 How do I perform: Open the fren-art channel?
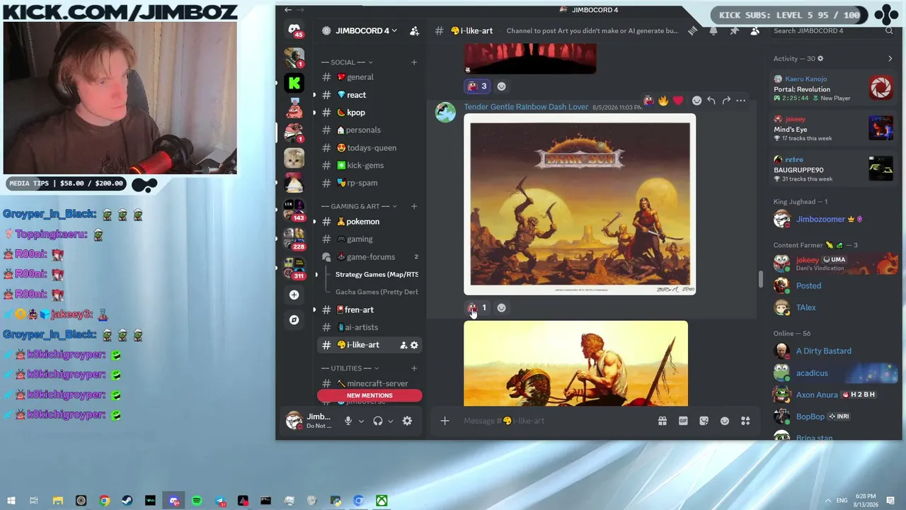[369, 310]
